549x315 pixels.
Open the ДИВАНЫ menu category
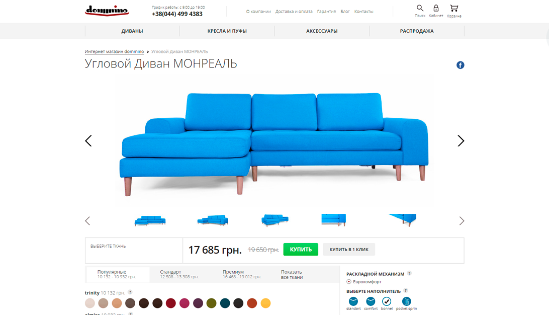[132, 31]
